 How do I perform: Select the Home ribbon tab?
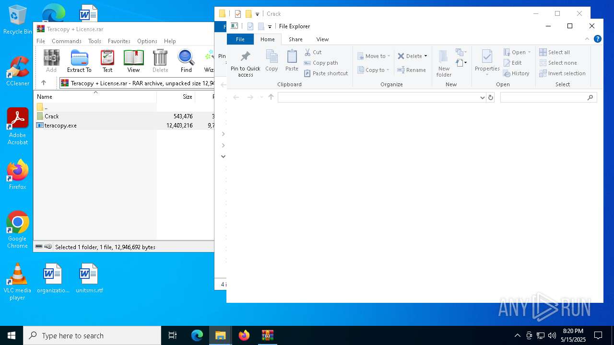pos(268,39)
